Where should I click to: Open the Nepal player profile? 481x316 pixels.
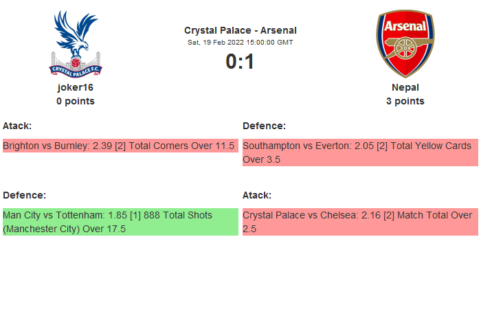(x=405, y=87)
